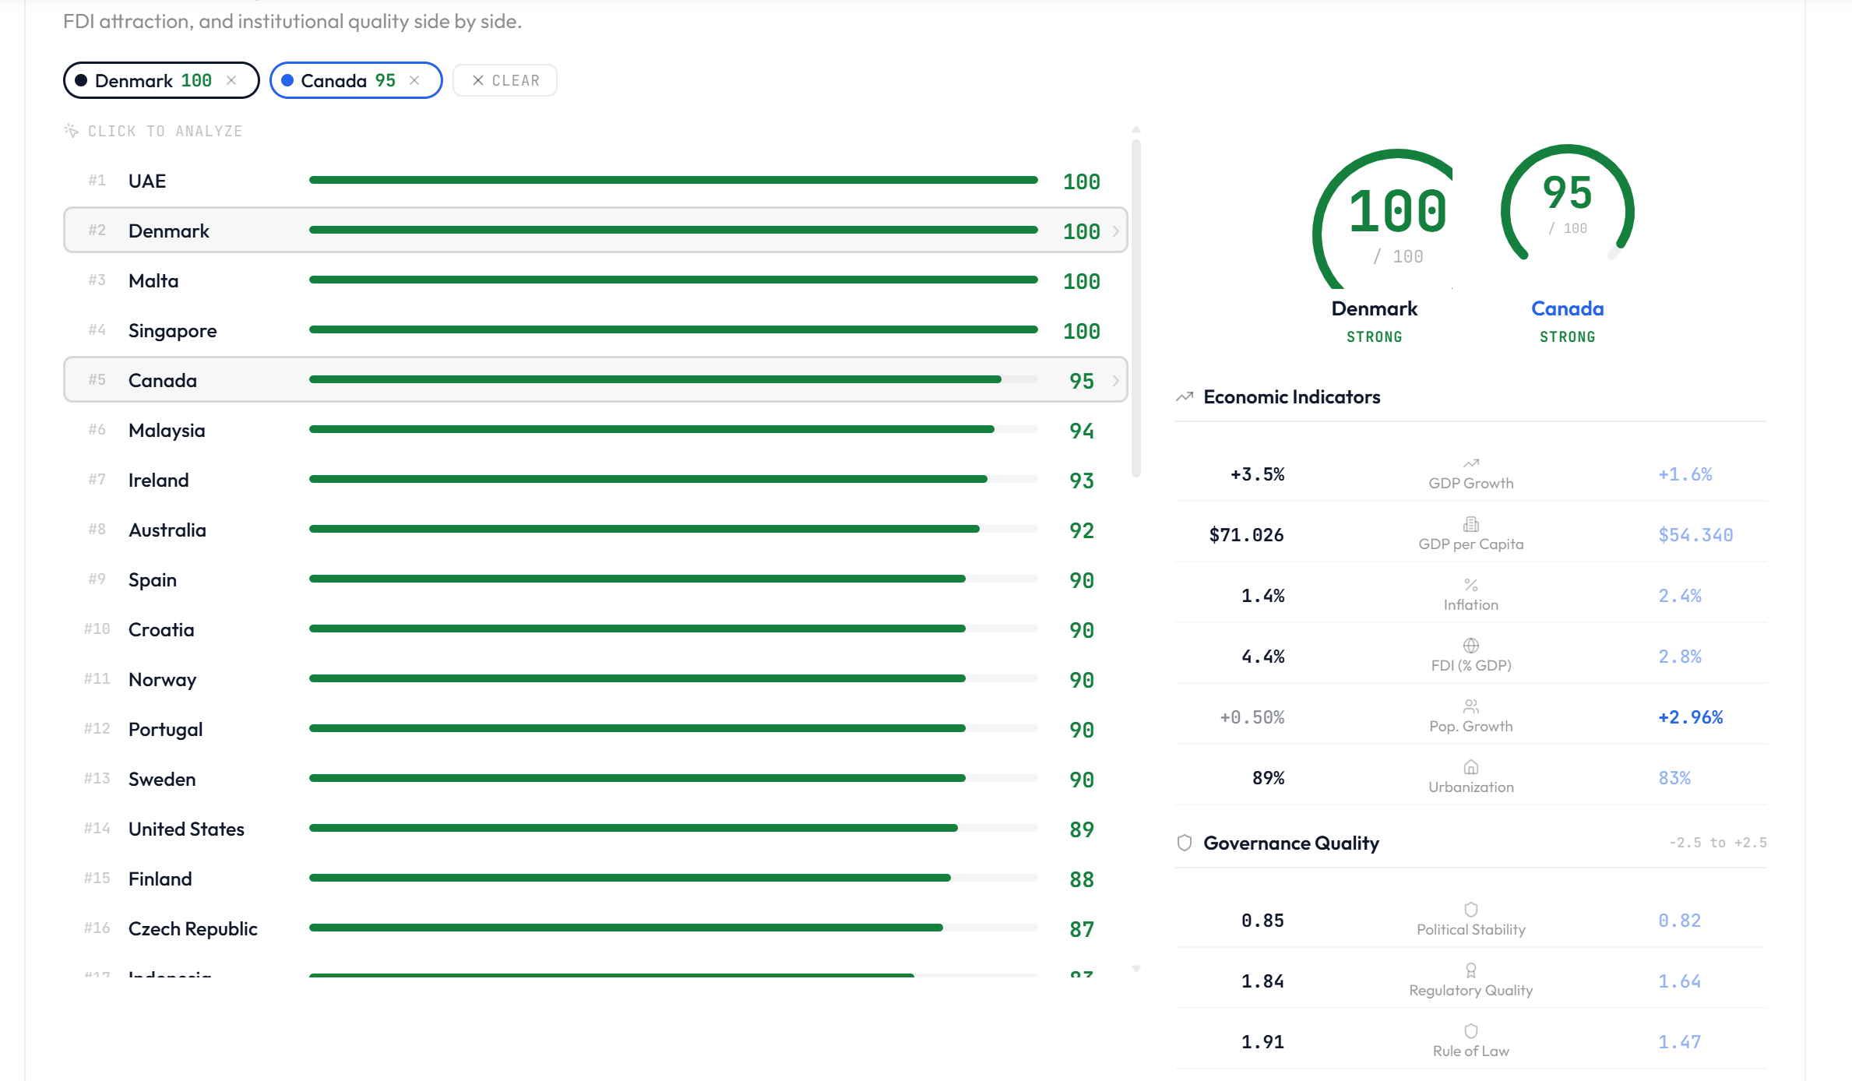
Task: Click the Regulatory Quality award icon
Action: coord(1470,970)
